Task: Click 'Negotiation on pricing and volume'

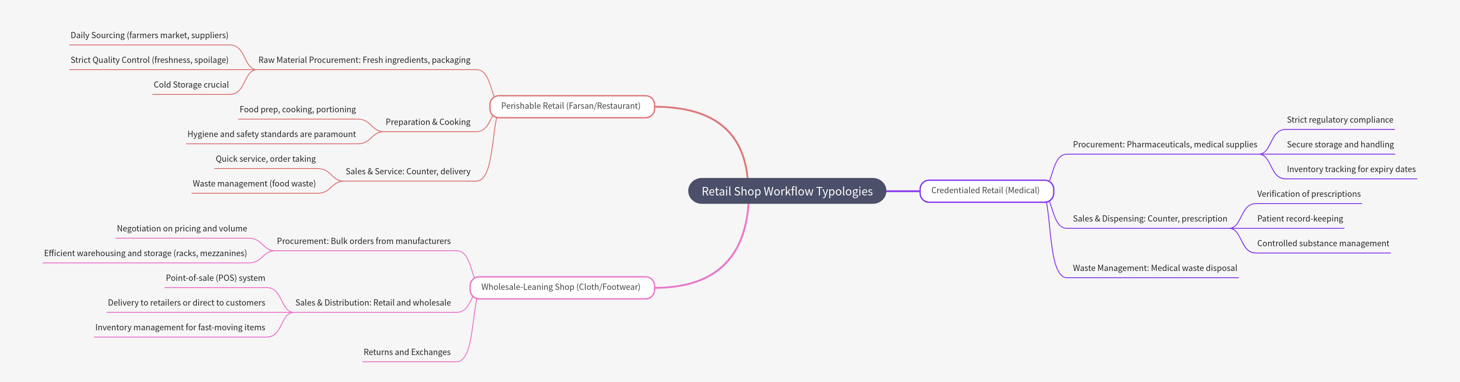Action: (182, 228)
